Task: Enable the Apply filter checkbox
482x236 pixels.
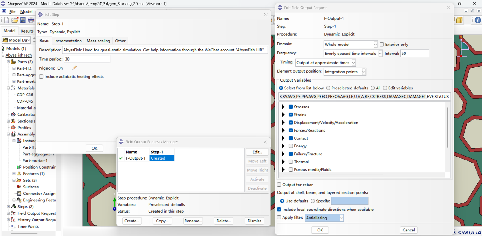Action: click(x=279, y=217)
